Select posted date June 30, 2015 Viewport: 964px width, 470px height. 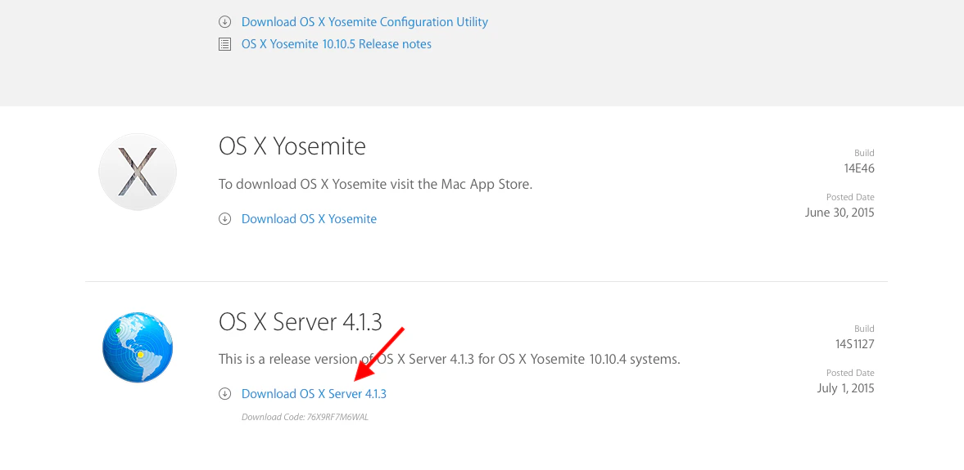840,213
